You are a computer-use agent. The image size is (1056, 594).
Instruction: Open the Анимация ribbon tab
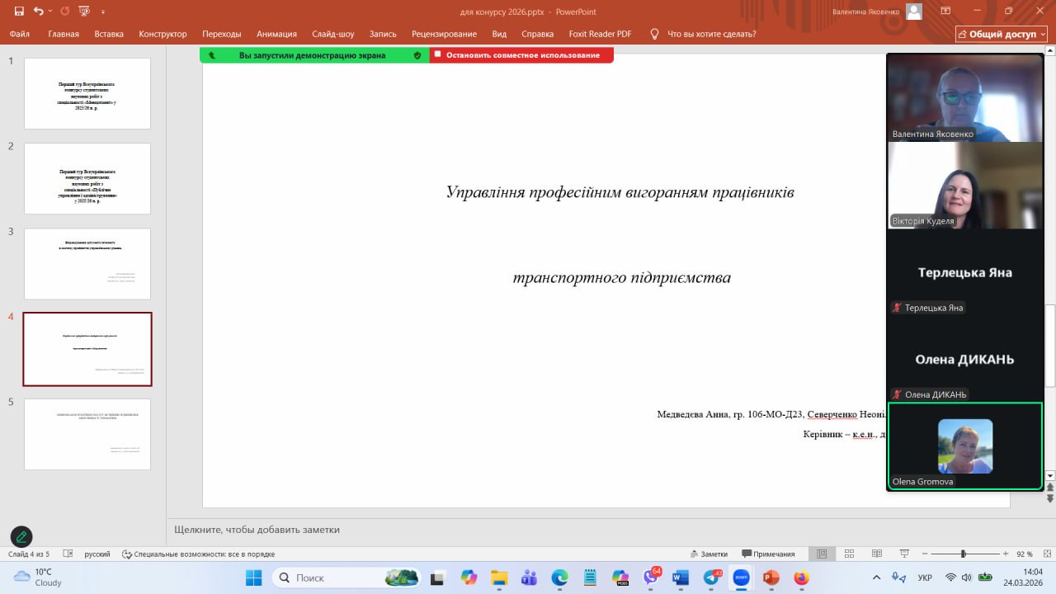[276, 34]
